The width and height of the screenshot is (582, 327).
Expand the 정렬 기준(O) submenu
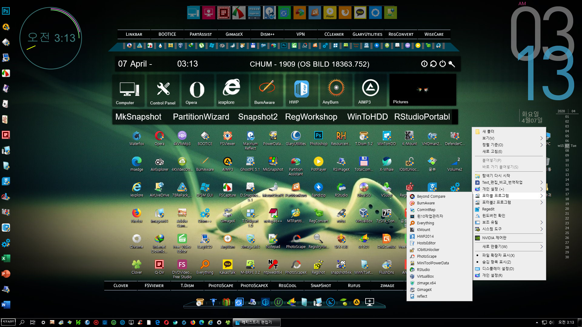point(510,145)
